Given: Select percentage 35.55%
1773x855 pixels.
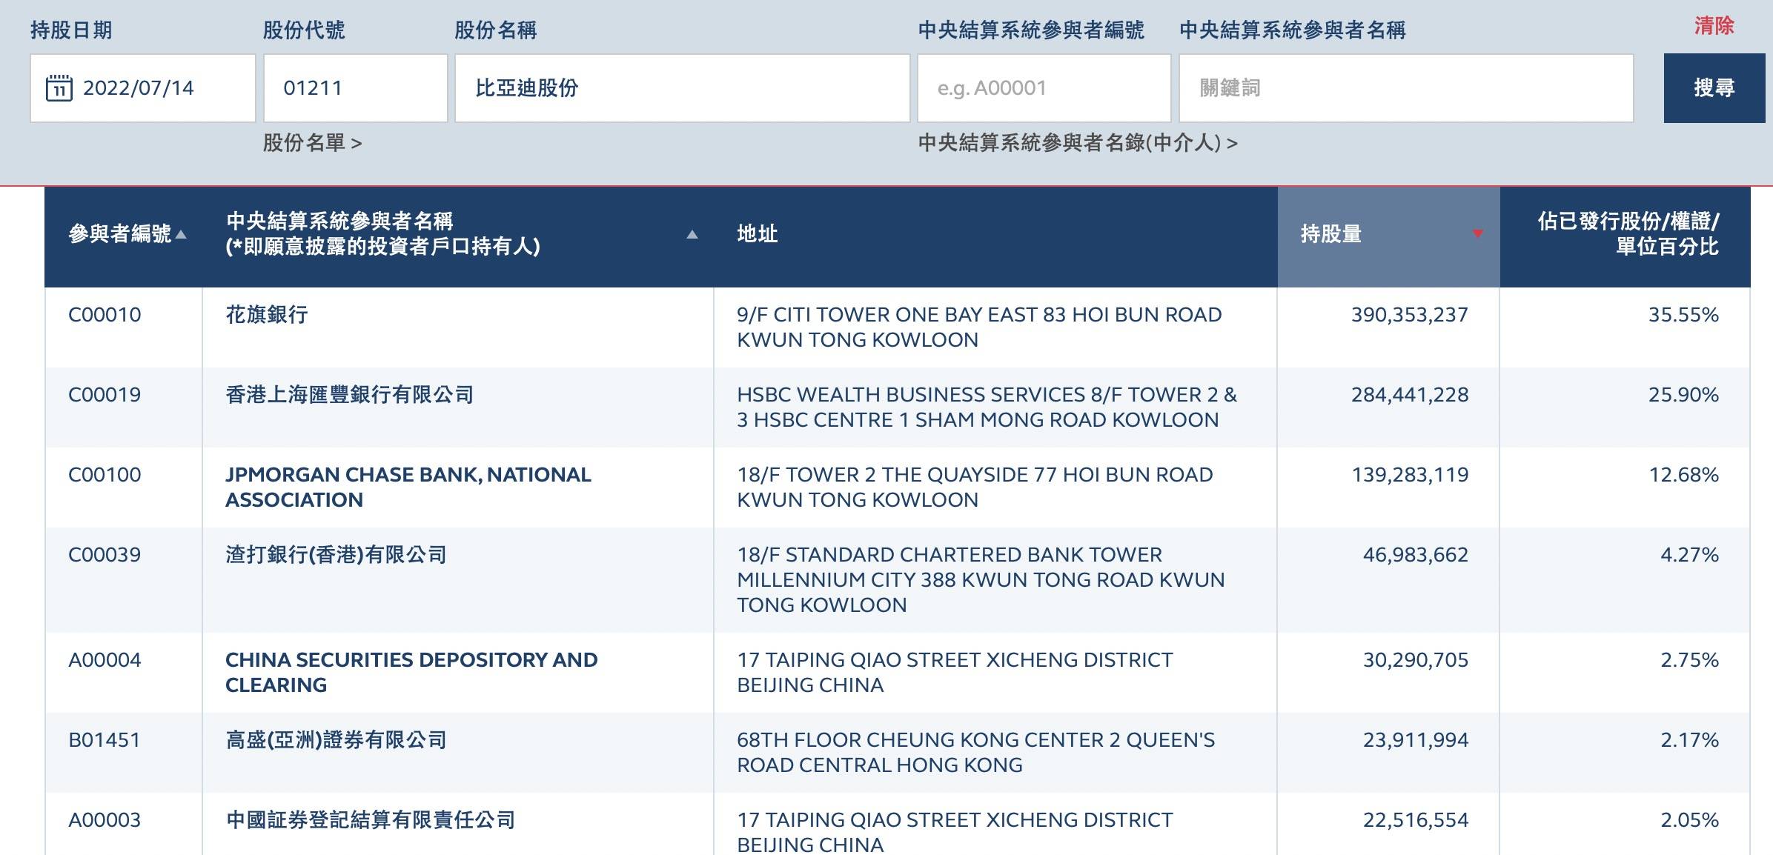Looking at the screenshot, I should (1683, 315).
